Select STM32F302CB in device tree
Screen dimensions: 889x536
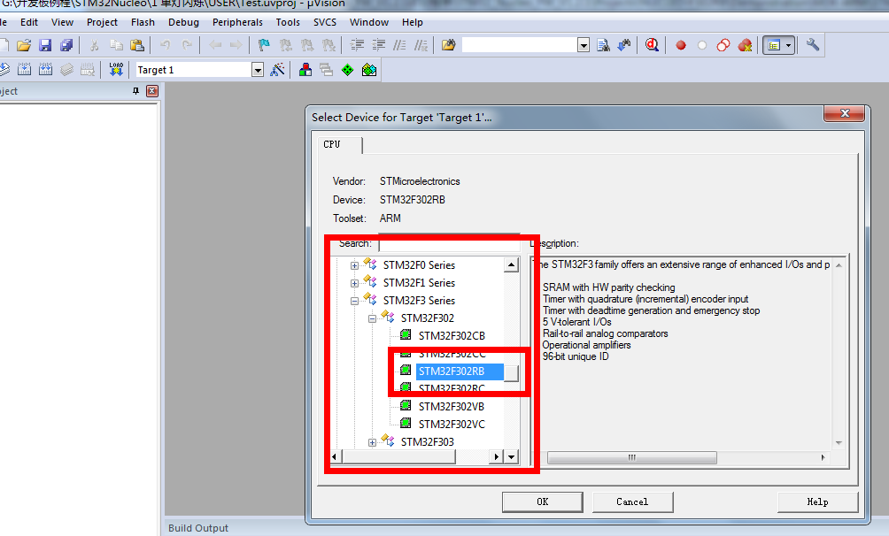(452, 336)
